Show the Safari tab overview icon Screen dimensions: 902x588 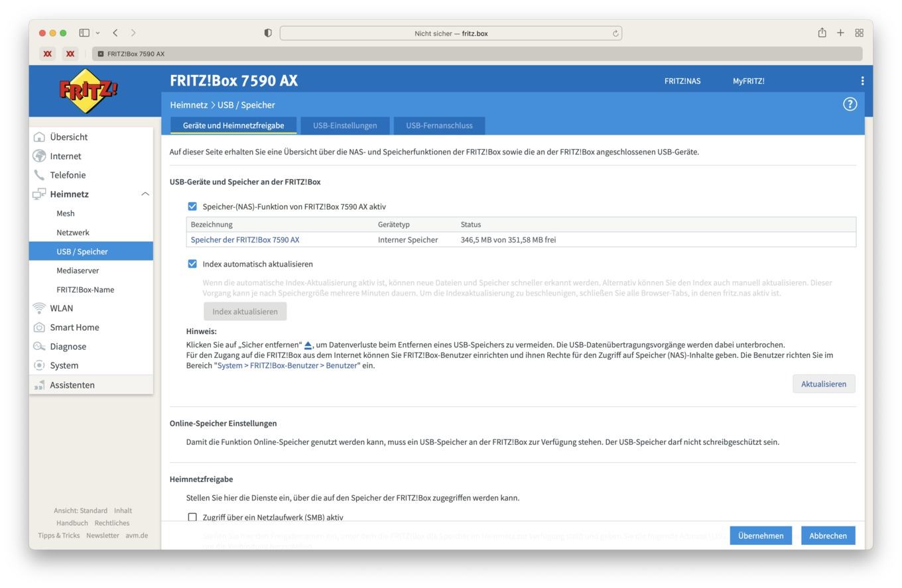(x=859, y=32)
